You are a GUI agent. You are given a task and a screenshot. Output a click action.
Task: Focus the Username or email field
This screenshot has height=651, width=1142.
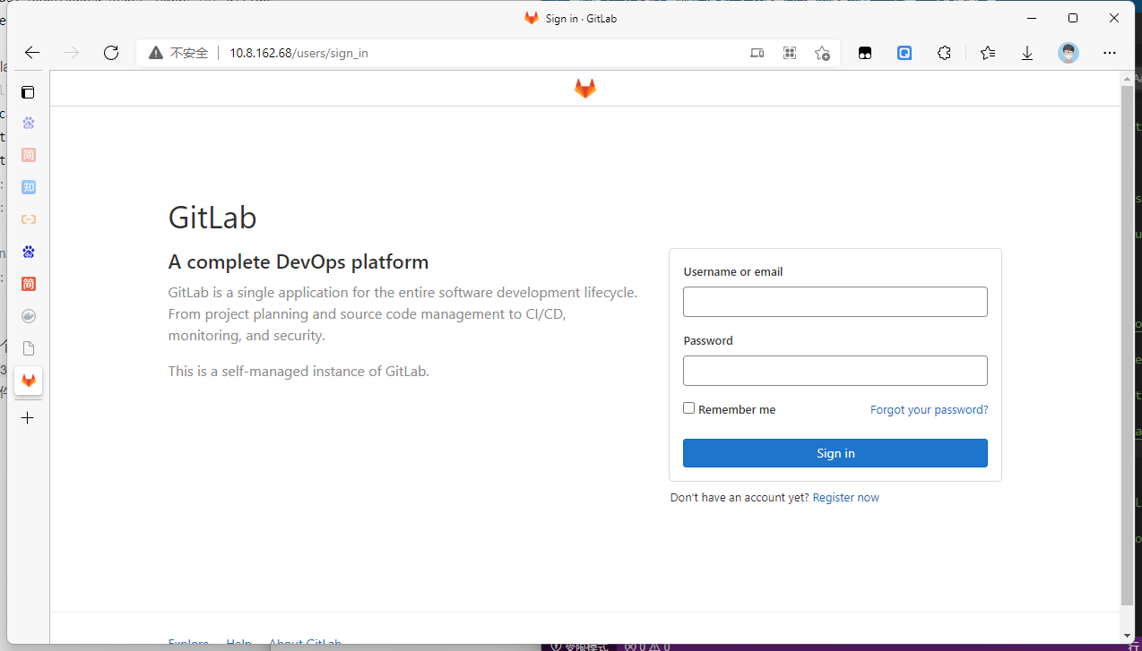835,302
